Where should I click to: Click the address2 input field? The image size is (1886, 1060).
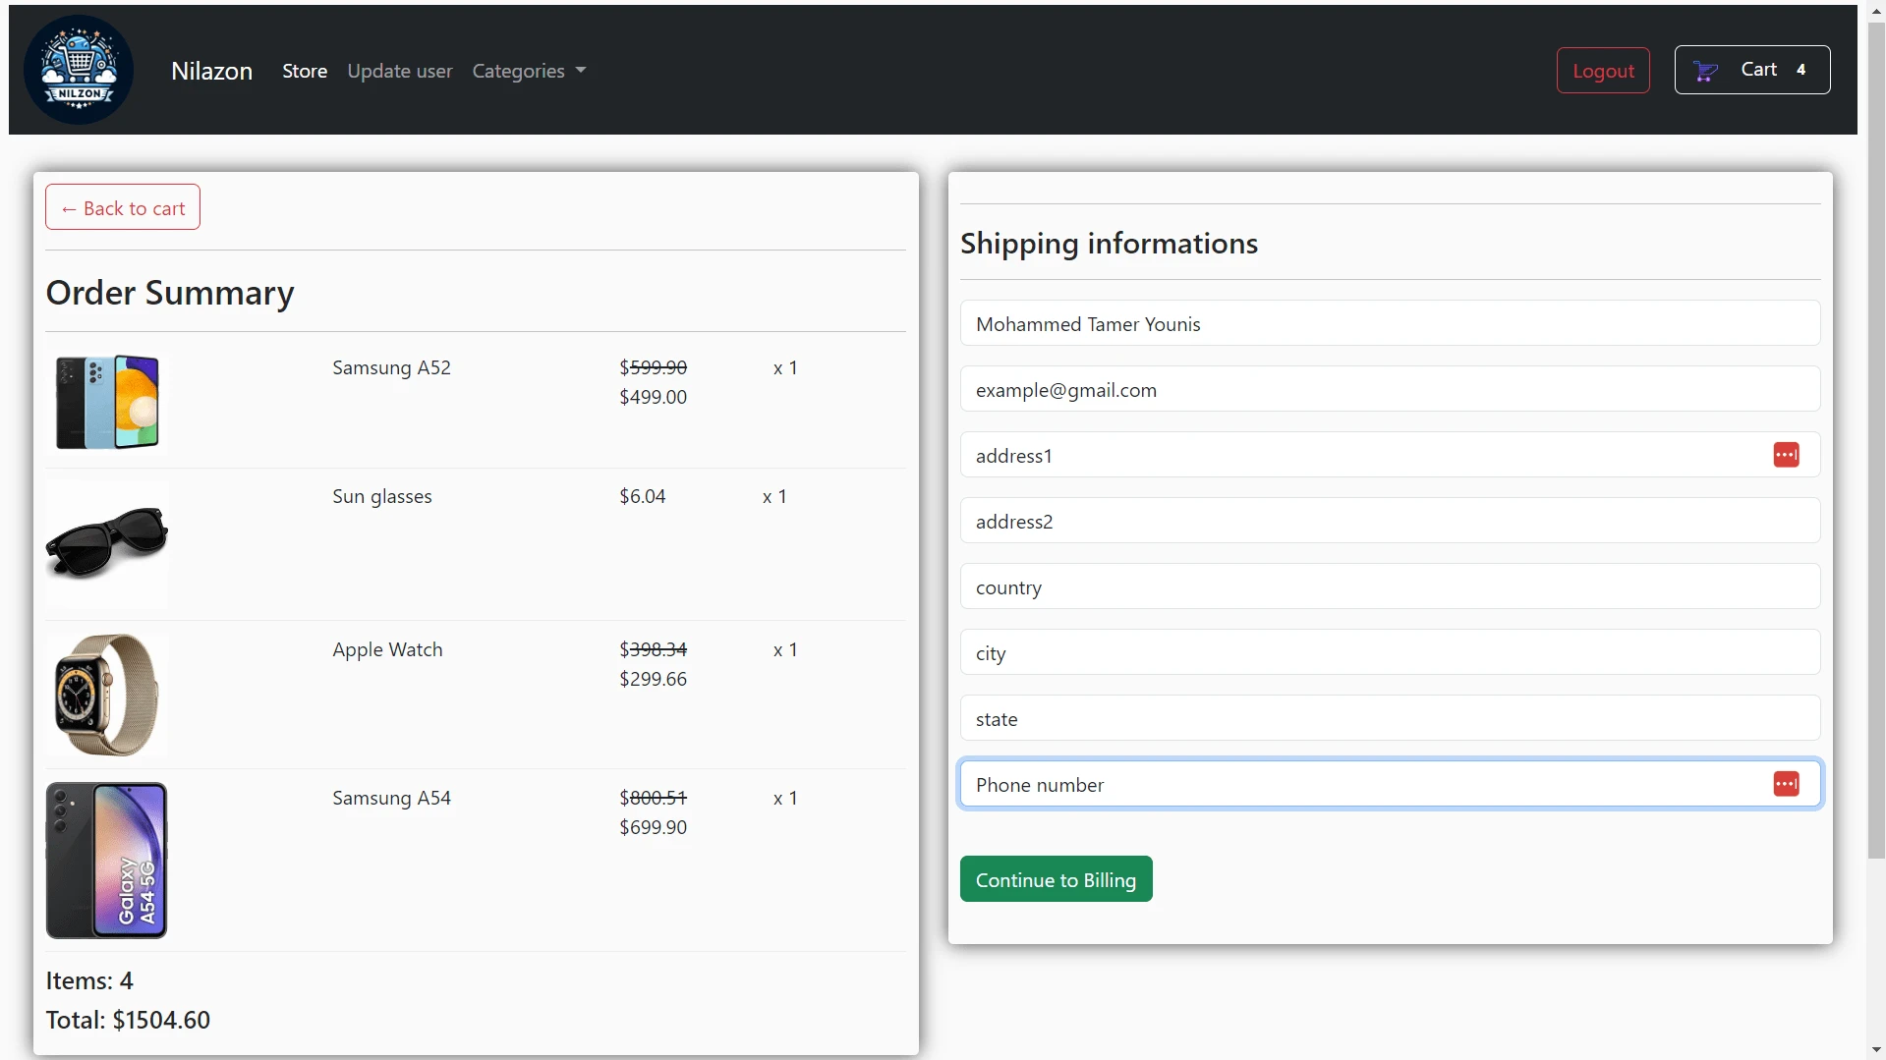pyautogui.click(x=1390, y=521)
